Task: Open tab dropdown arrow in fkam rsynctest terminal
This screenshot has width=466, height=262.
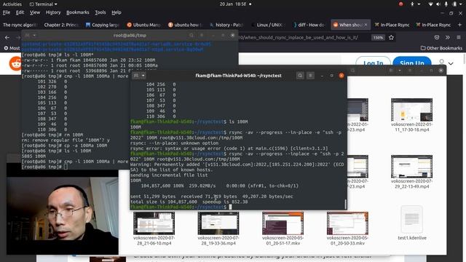Action: 143,76
